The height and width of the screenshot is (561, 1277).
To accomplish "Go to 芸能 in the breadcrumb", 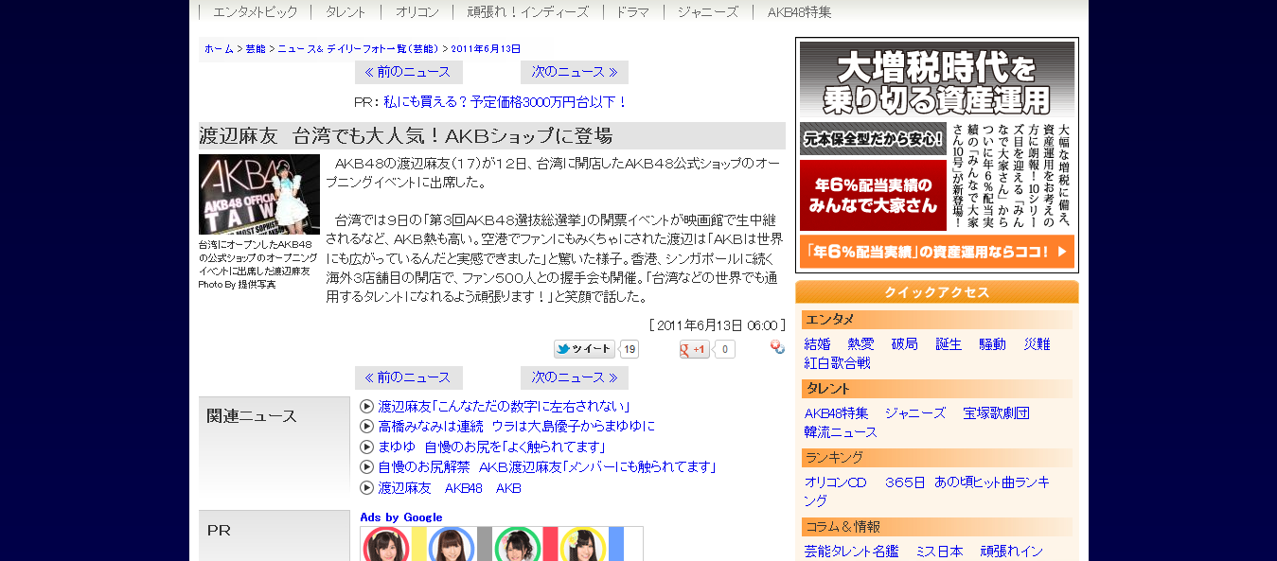I will click(x=256, y=48).
